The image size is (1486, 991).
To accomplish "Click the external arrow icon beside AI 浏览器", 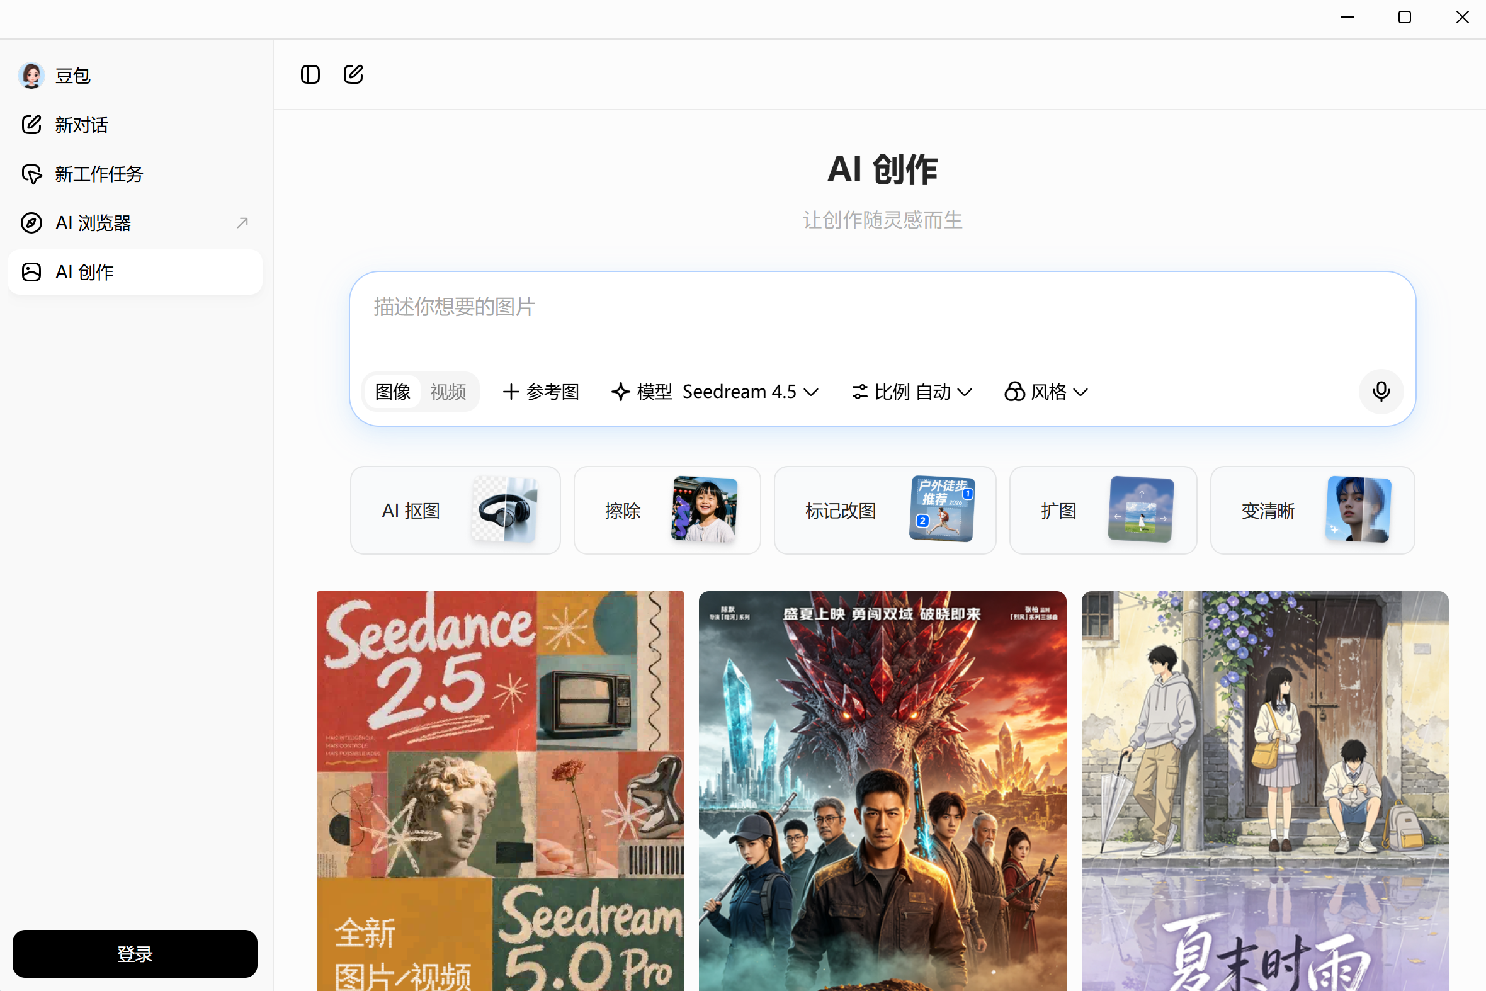I will (x=242, y=222).
